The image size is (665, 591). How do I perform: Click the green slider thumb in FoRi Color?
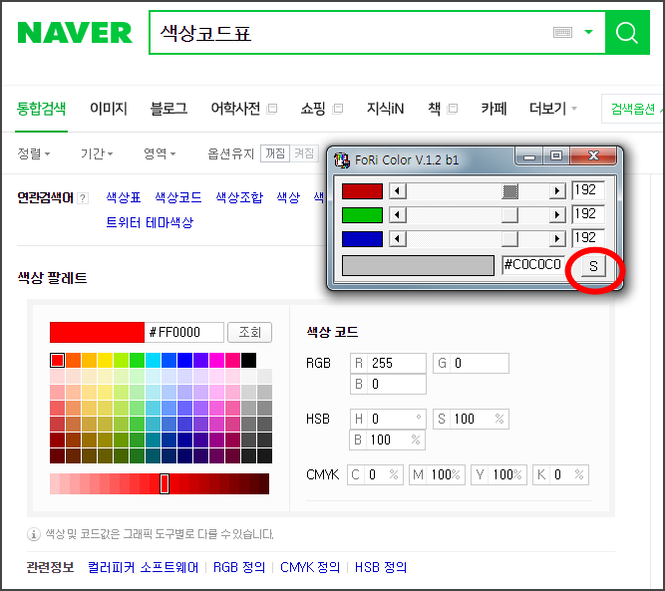click(509, 215)
